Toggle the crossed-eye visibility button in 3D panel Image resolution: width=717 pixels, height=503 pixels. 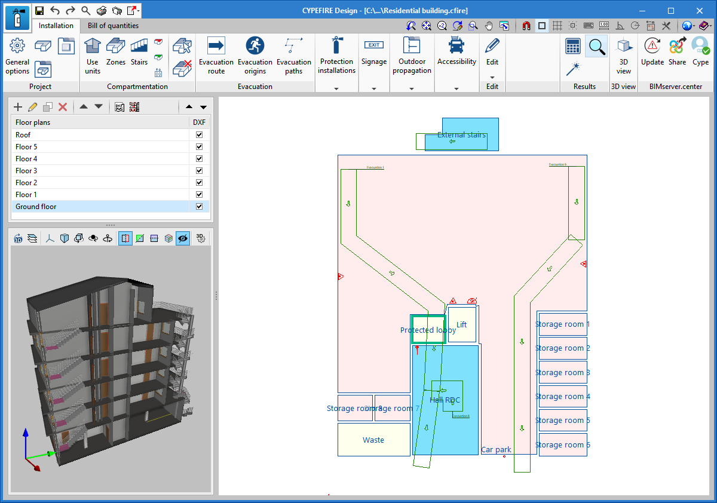click(x=183, y=238)
